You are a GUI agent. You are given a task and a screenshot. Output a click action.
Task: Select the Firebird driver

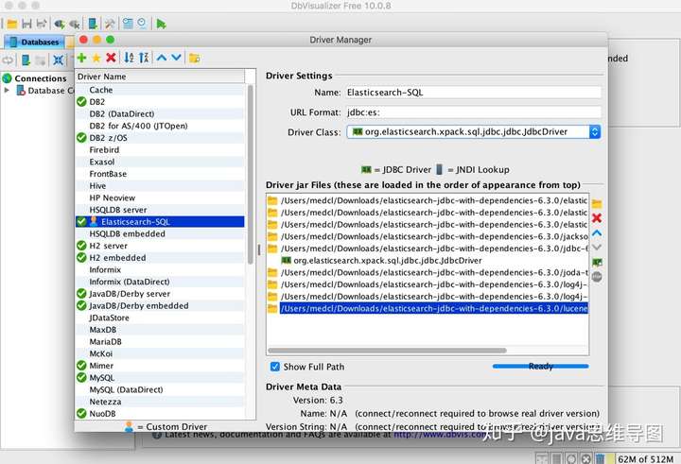click(160, 149)
